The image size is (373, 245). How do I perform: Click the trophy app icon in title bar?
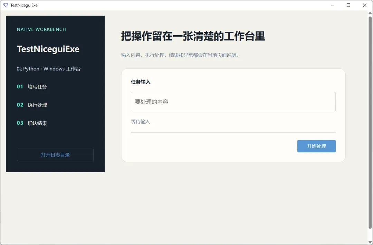coord(6,5)
